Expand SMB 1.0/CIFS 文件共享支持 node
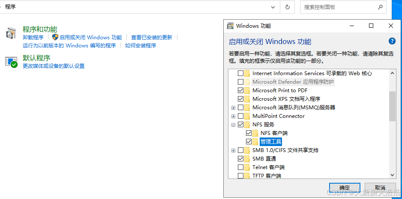Screen dimensions: 402x199 233,150
